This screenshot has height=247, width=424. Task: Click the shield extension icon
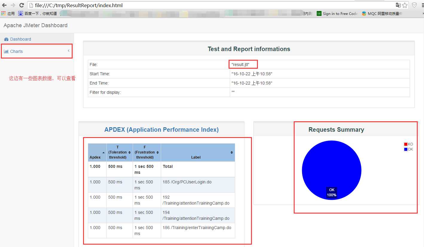(x=414, y=5)
